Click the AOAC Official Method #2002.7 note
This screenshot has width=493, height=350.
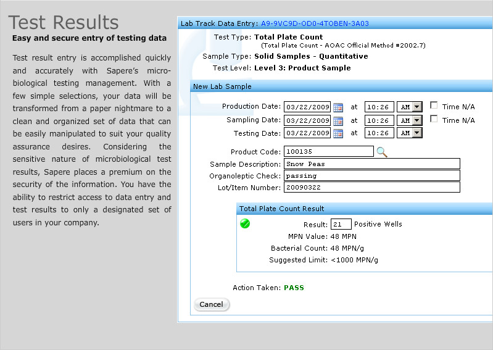tap(343, 46)
